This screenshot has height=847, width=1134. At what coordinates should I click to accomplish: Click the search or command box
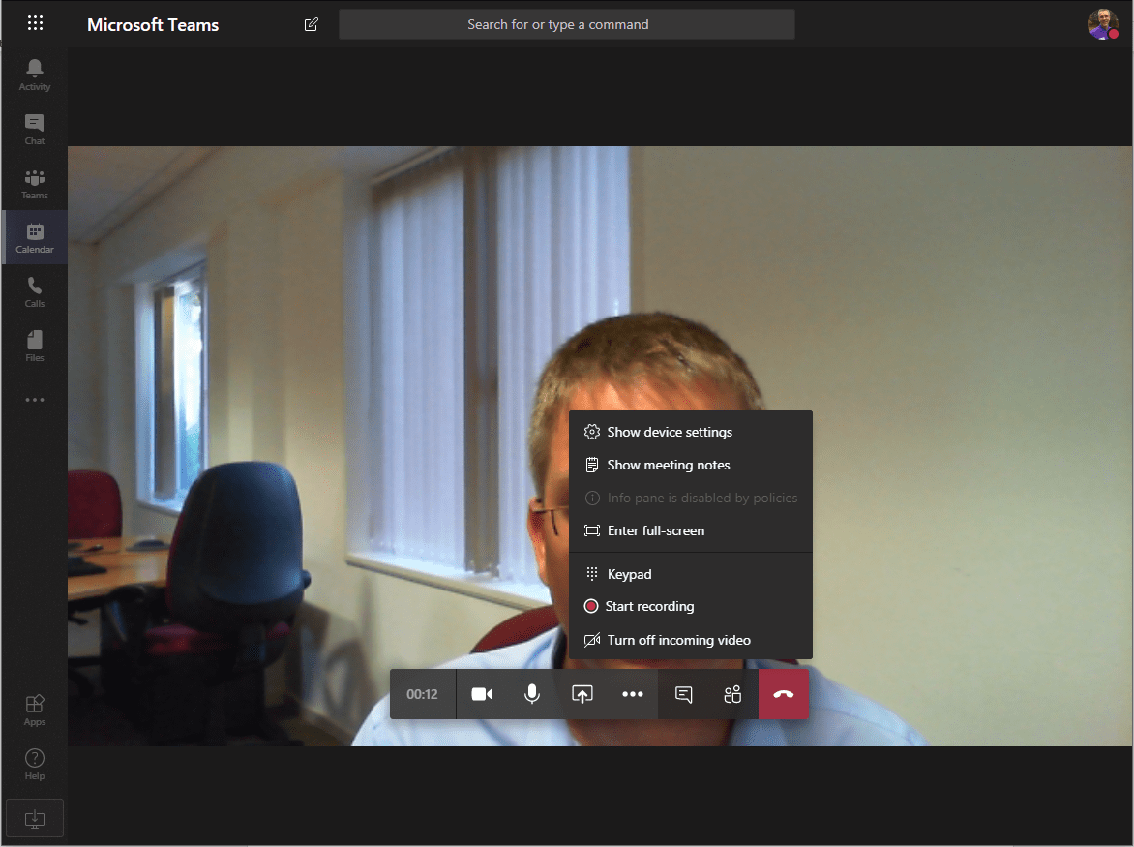pos(567,24)
